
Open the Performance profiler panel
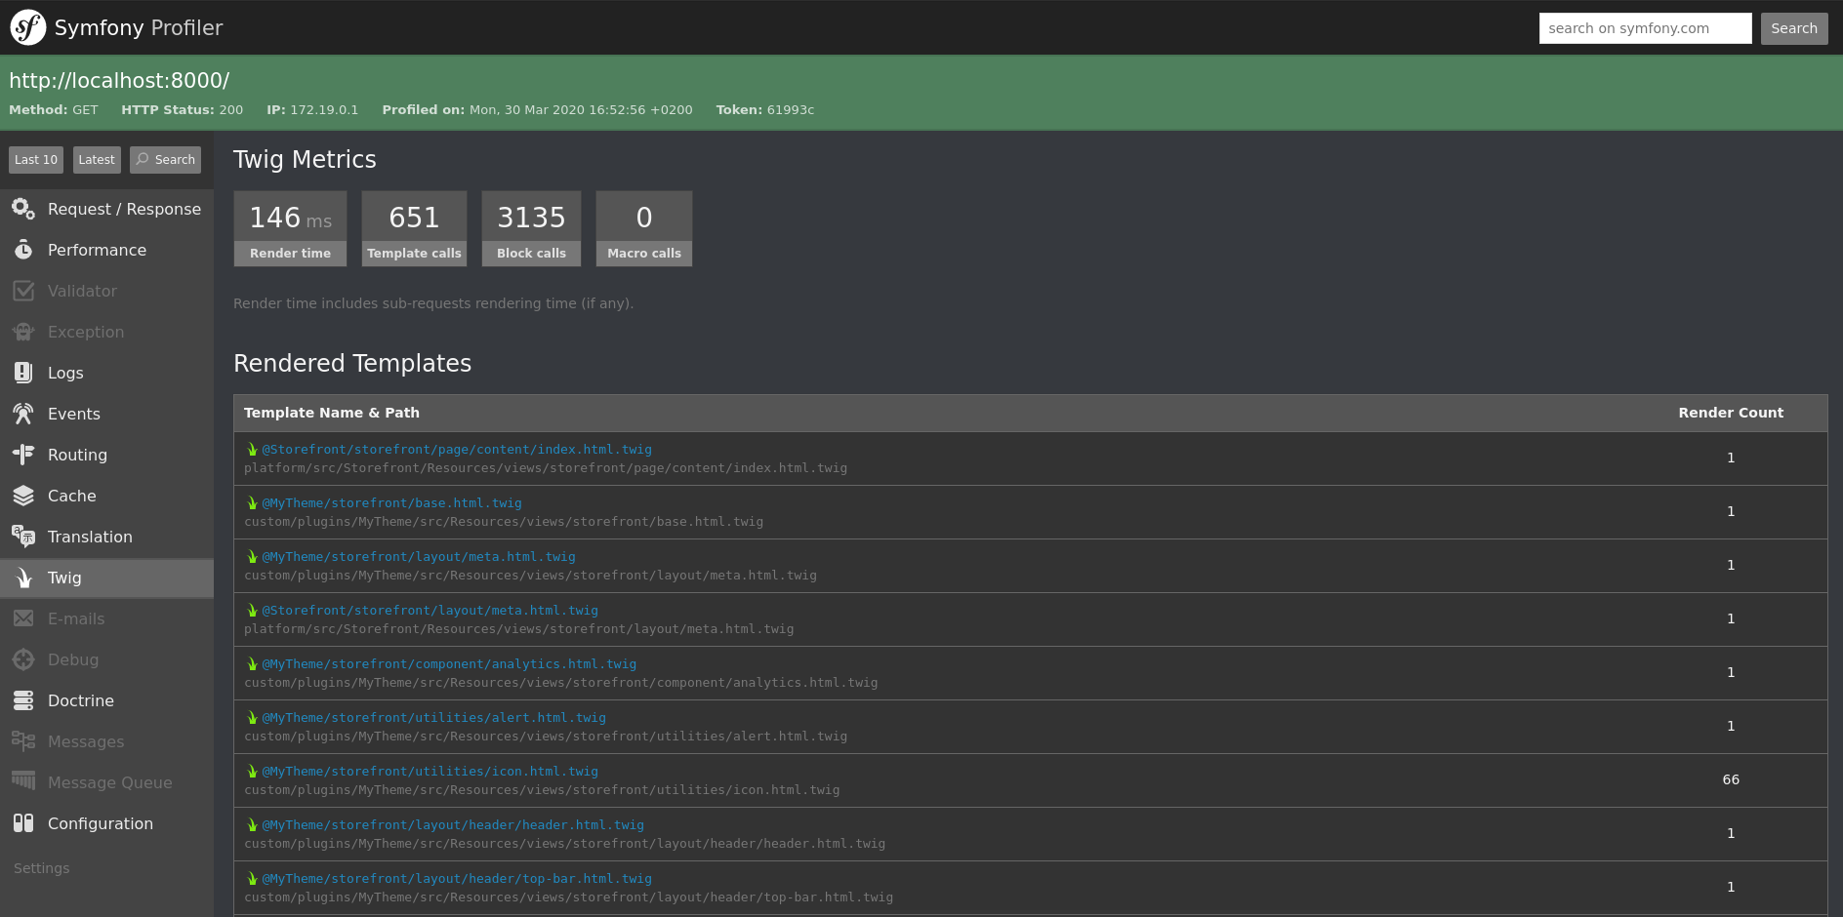[x=94, y=250]
